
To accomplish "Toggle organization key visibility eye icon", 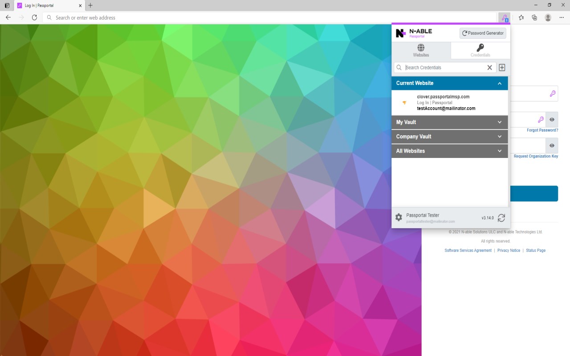I will tap(552, 146).
